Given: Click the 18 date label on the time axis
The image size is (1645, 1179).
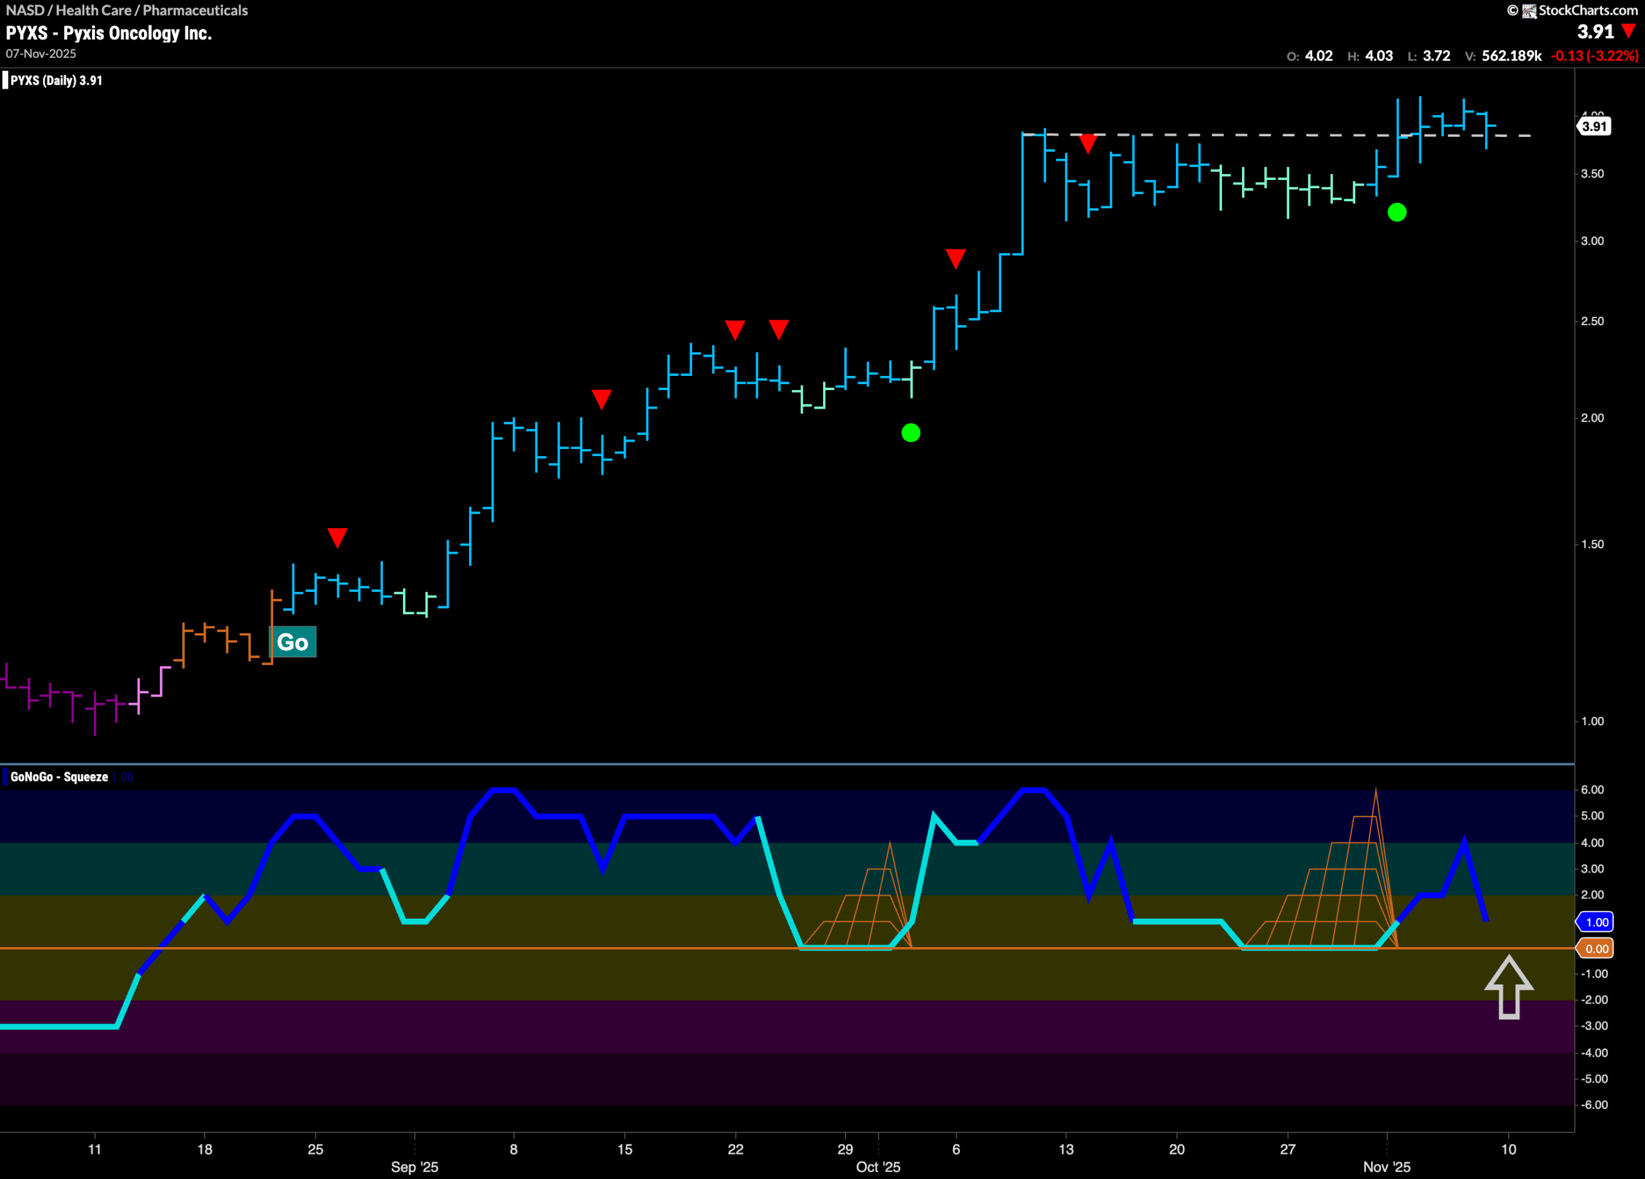Looking at the screenshot, I should 204,1149.
